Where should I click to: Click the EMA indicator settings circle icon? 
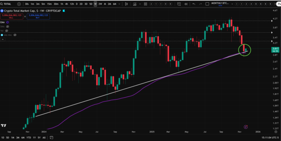[7, 22]
